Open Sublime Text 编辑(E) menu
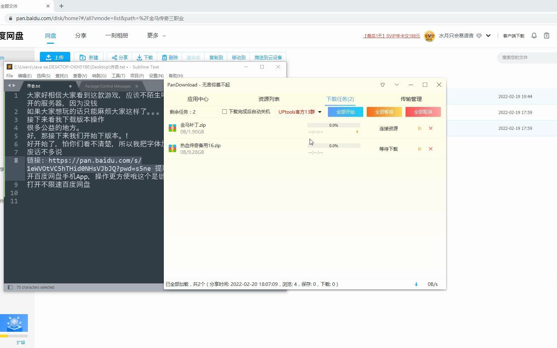557x348 pixels. coord(25,76)
